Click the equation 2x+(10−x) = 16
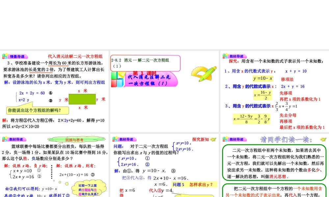The width and height of the screenshot is (329, 197). click(x=74, y=175)
